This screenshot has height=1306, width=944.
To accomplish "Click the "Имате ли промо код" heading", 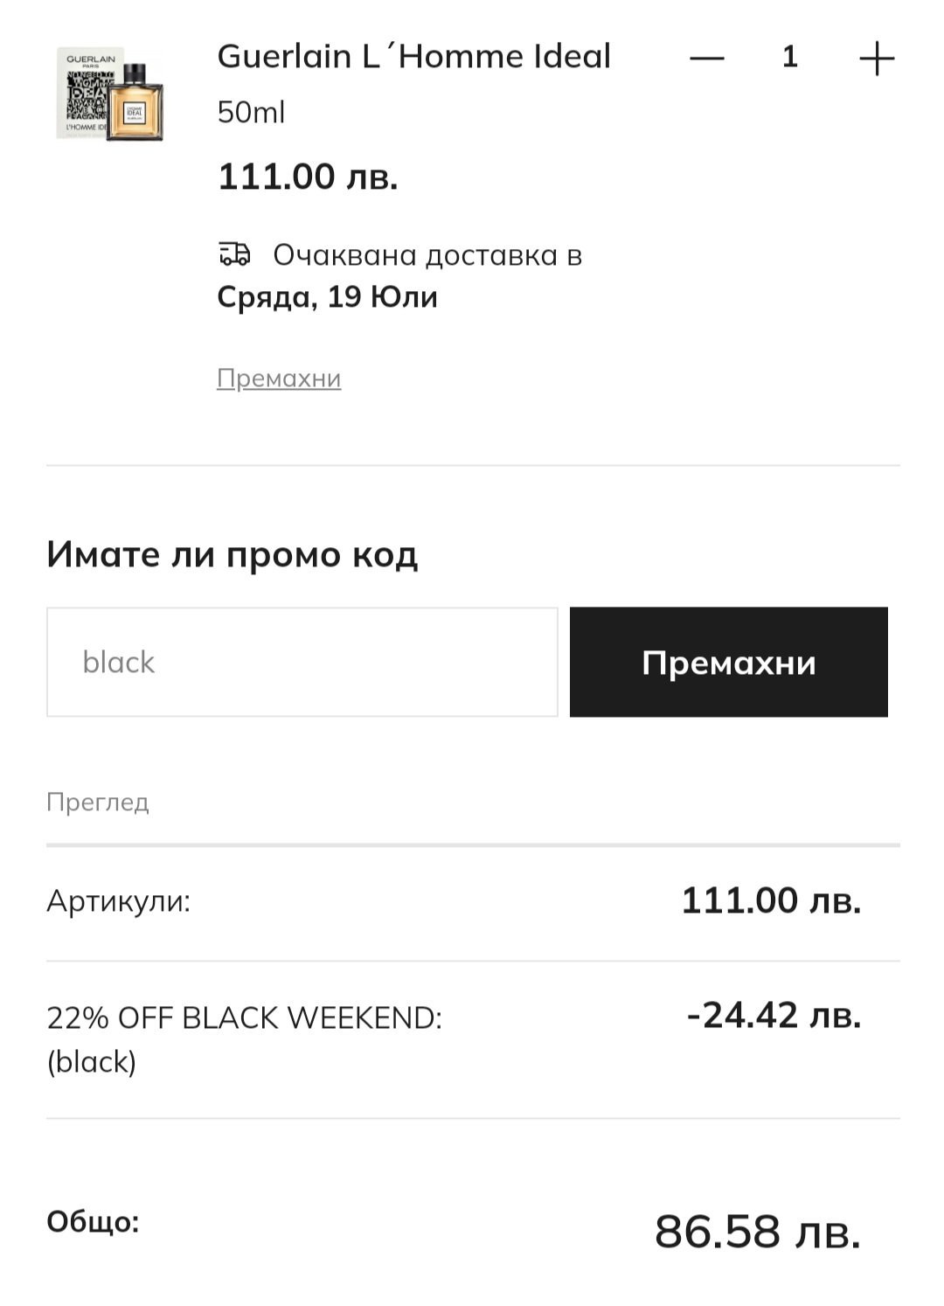I will [233, 554].
